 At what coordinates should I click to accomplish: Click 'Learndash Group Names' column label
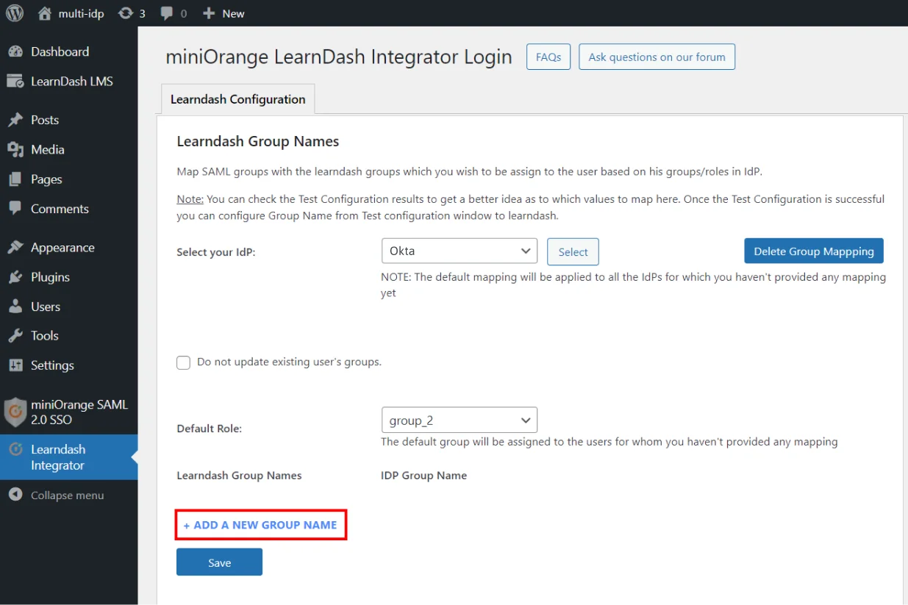click(239, 476)
